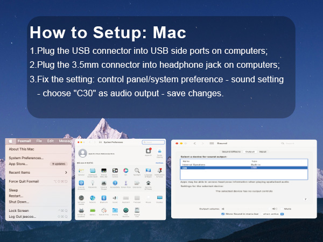Open the Extensions pane
Screen dimensions: 323x242
click(x=137, y=183)
